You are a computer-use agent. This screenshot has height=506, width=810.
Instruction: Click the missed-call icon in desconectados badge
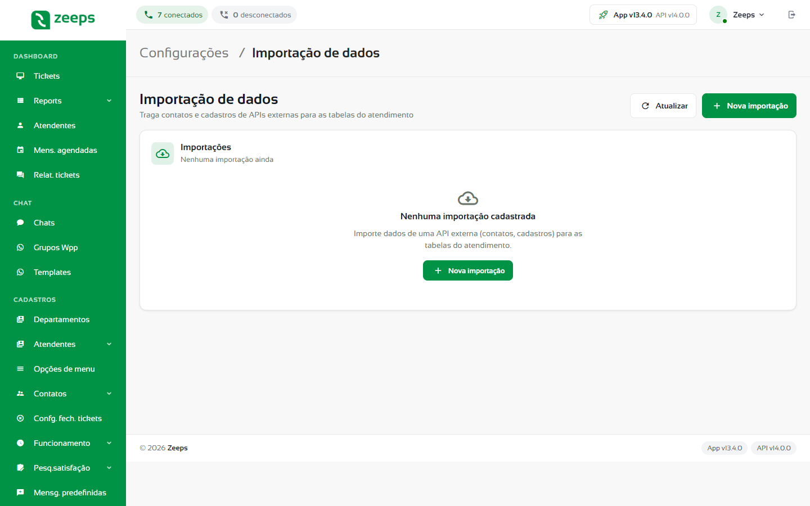coord(224,15)
